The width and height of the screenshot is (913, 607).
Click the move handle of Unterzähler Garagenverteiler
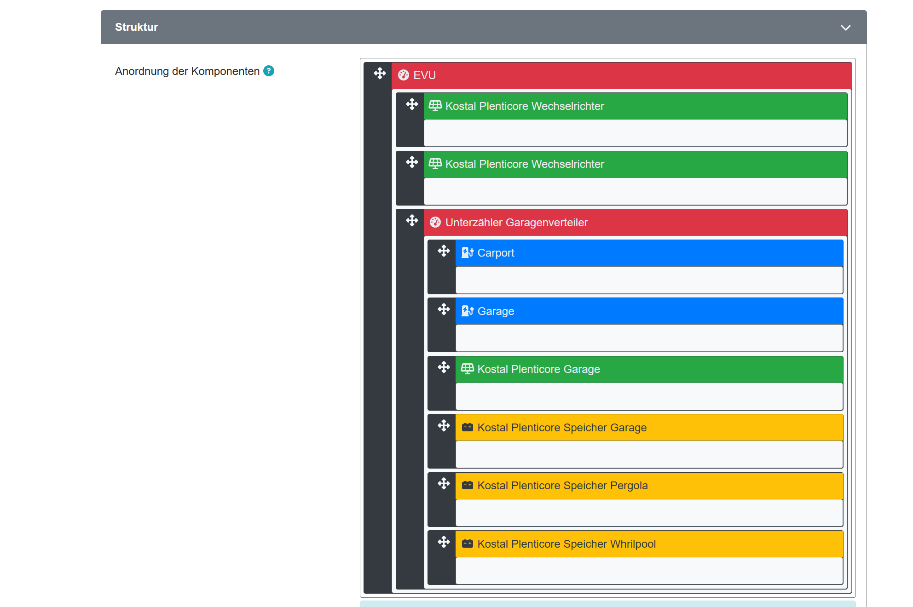pyautogui.click(x=412, y=221)
